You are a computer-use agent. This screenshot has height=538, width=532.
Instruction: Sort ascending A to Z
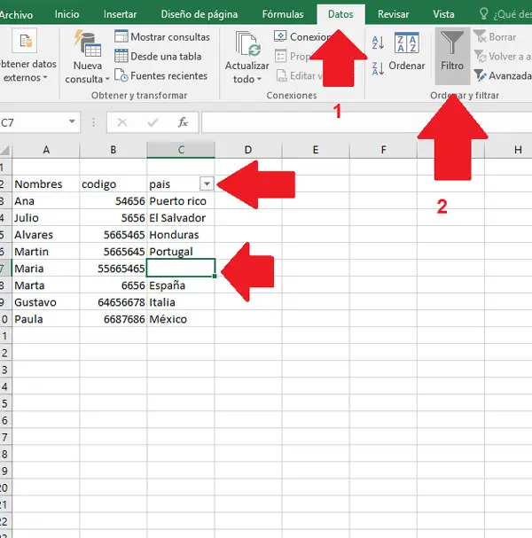tap(378, 43)
